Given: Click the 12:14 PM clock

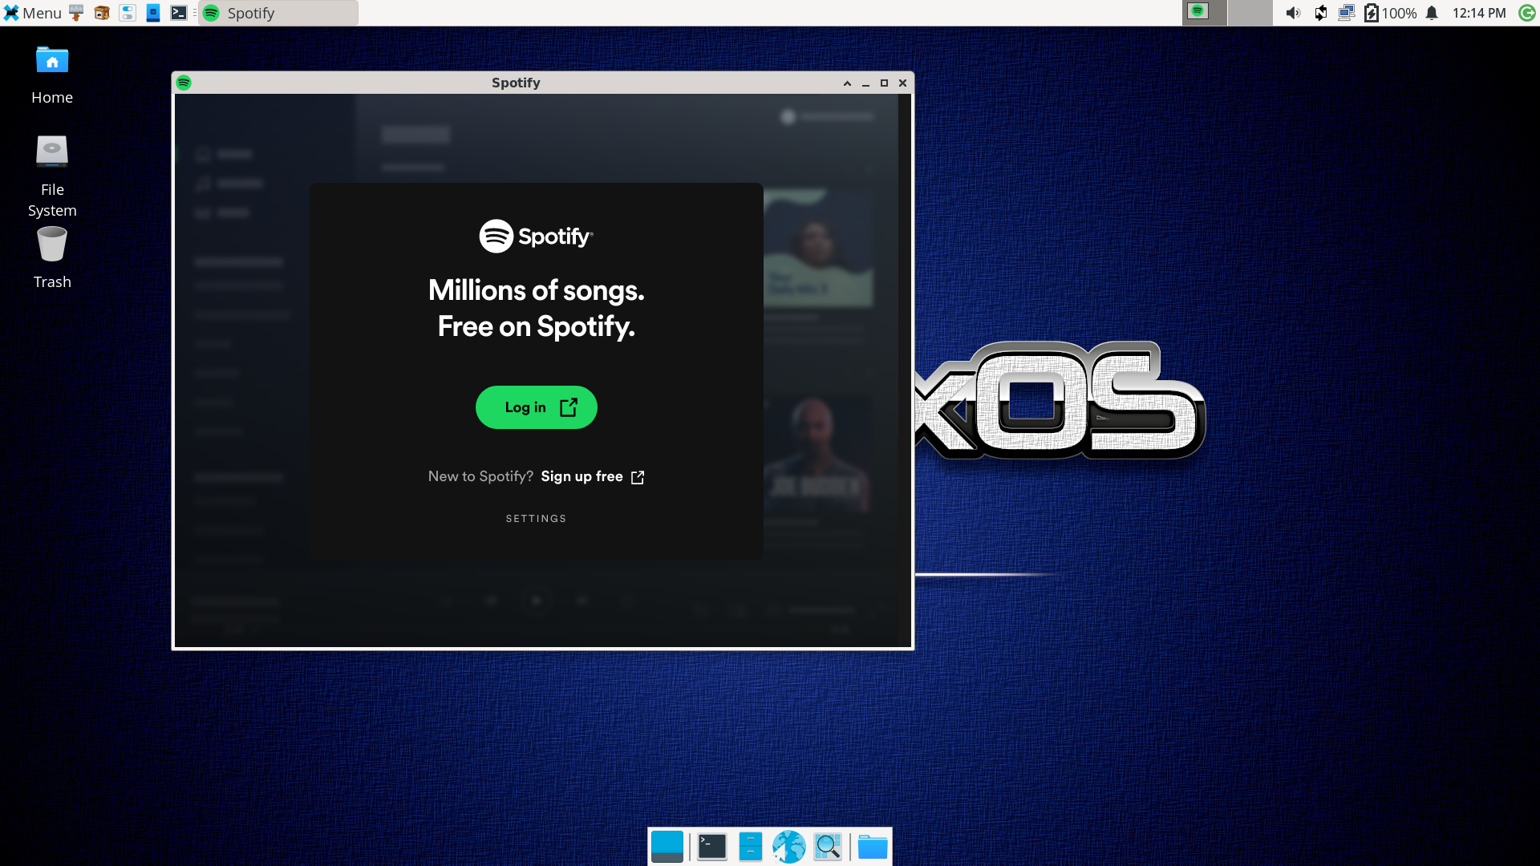Looking at the screenshot, I should pos(1479,13).
